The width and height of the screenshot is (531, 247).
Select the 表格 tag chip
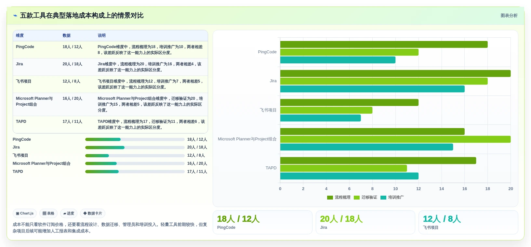point(48,214)
